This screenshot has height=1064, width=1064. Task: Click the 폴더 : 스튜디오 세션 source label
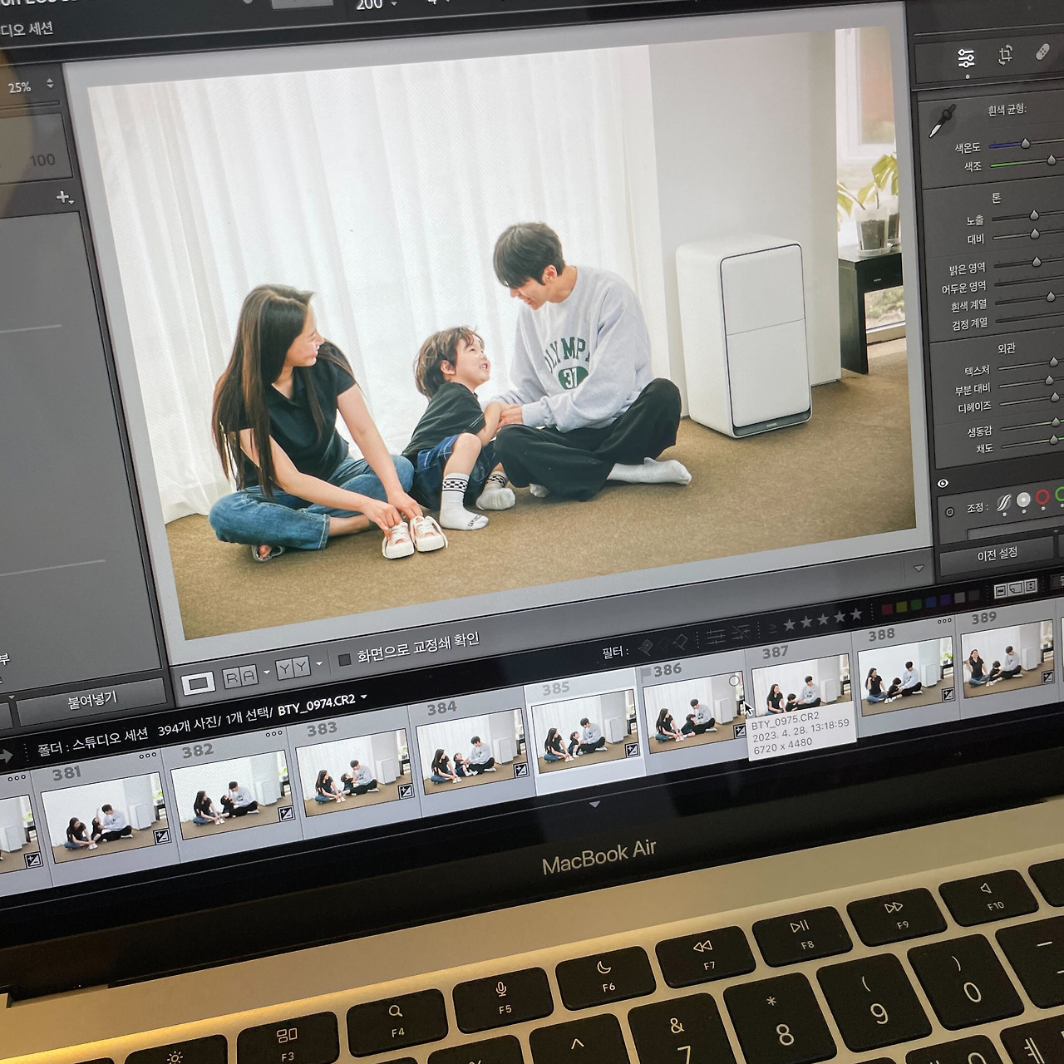click(92, 742)
